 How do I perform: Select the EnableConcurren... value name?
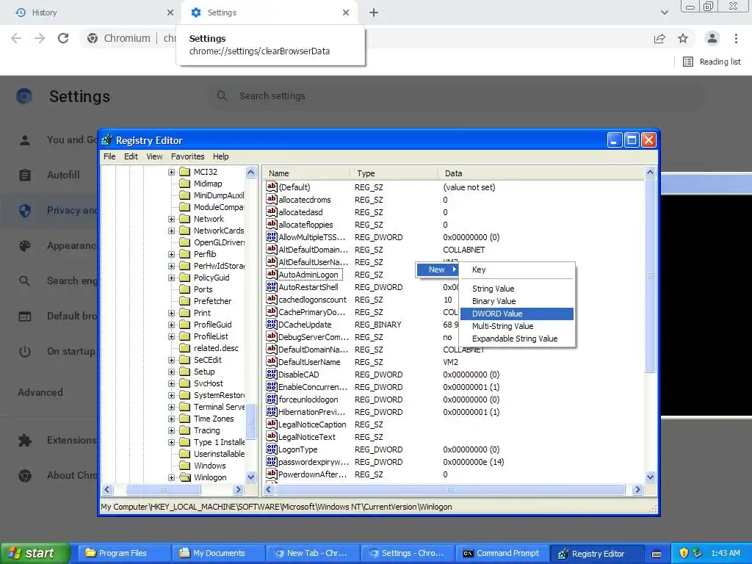tap(313, 386)
